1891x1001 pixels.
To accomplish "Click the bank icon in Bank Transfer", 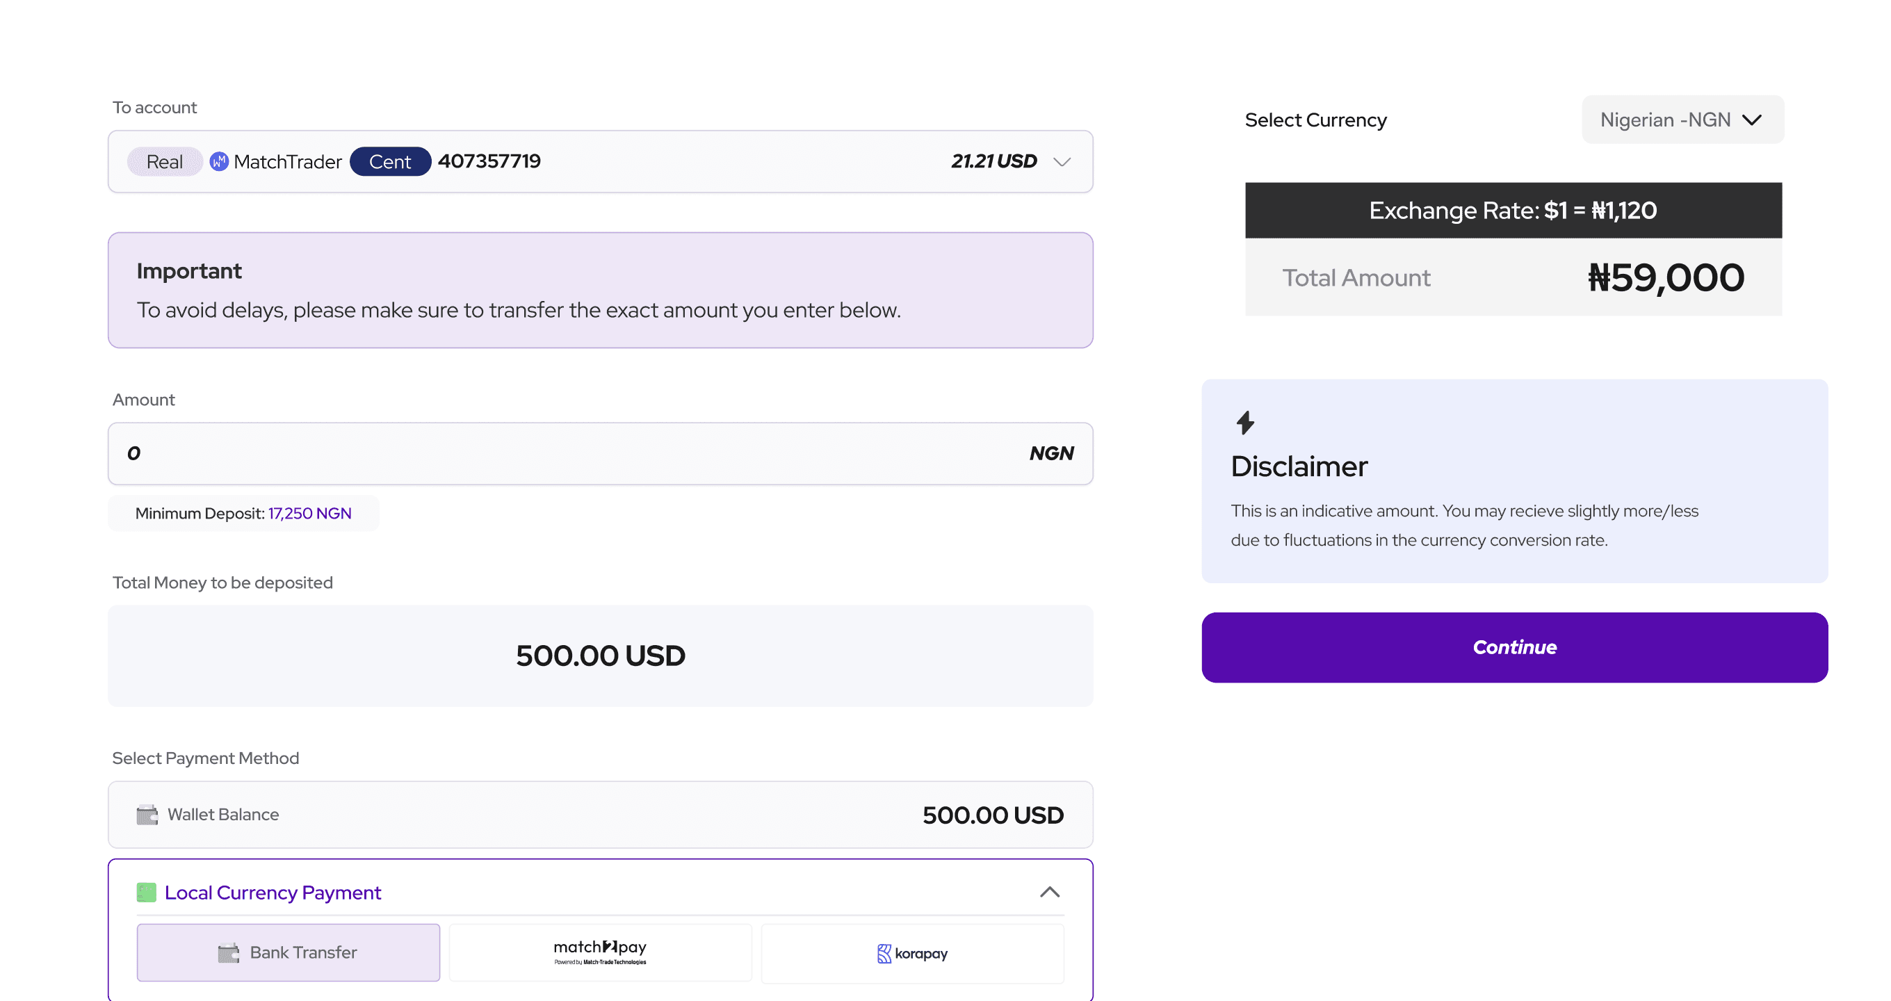I will click(x=229, y=952).
